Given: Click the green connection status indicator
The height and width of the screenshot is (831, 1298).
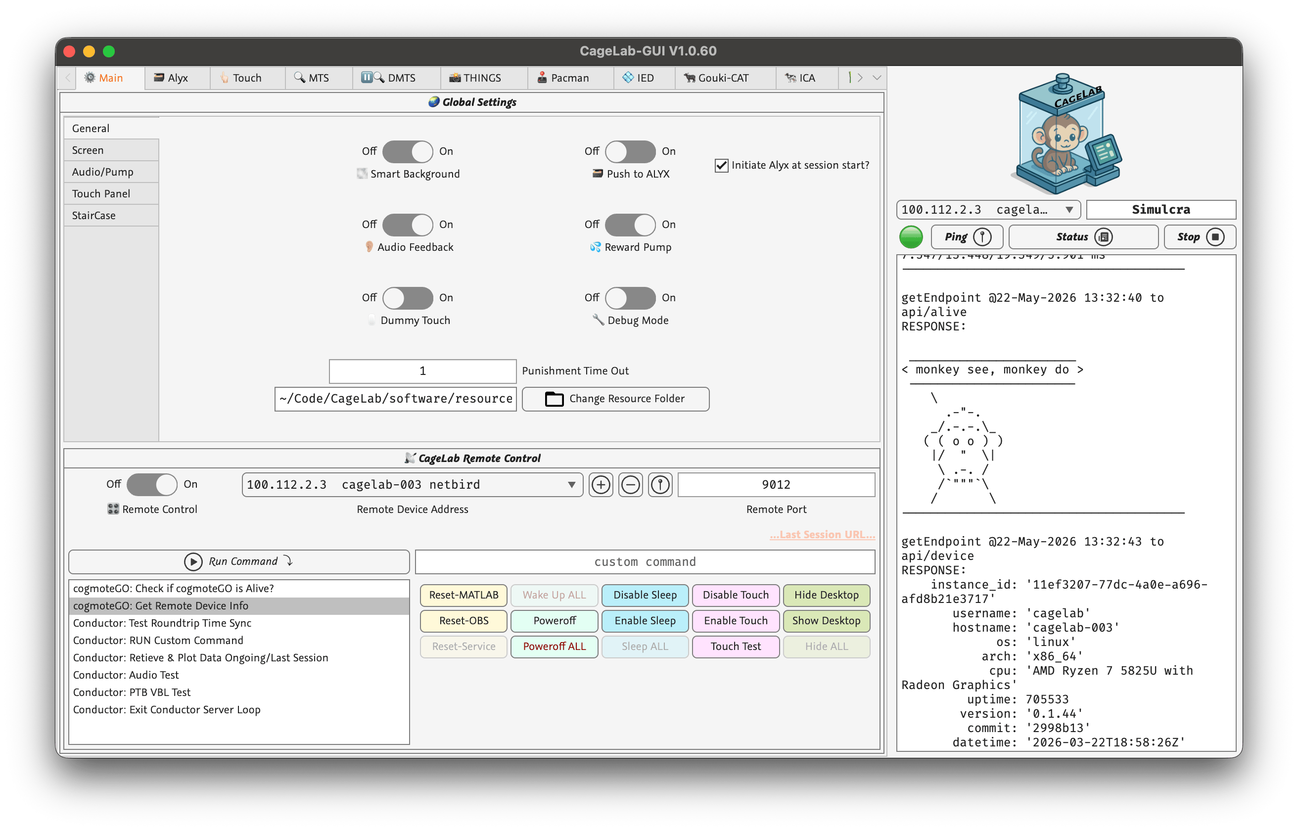Looking at the screenshot, I should click(911, 237).
